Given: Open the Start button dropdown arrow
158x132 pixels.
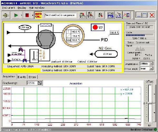Looking at the screenshot, I should click(x=21, y=15).
